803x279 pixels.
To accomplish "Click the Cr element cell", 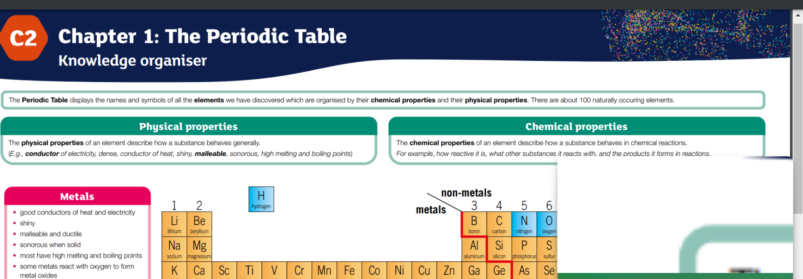I will pyautogui.click(x=299, y=270).
